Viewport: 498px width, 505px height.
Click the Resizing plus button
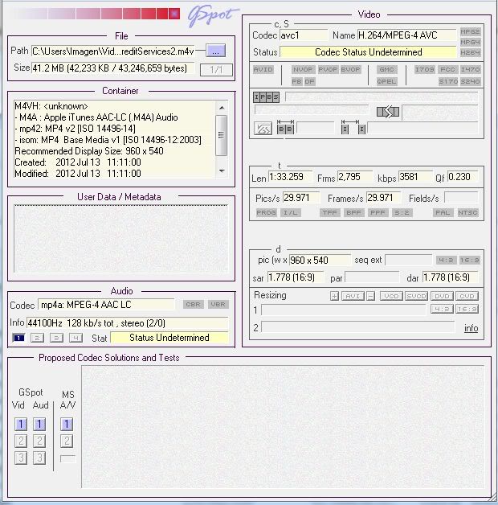(x=335, y=296)
